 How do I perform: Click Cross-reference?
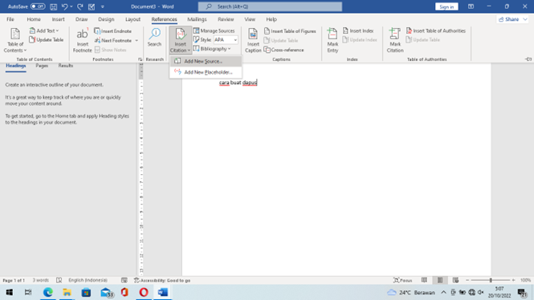283,50
